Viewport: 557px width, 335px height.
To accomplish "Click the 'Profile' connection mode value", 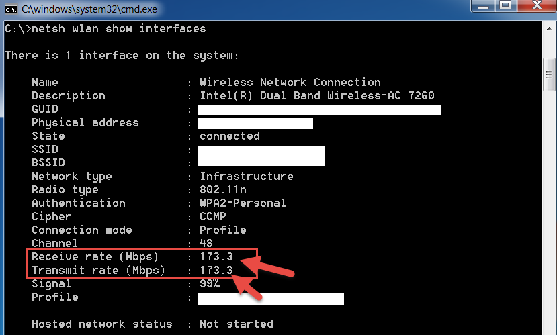I will coord(222,230).
